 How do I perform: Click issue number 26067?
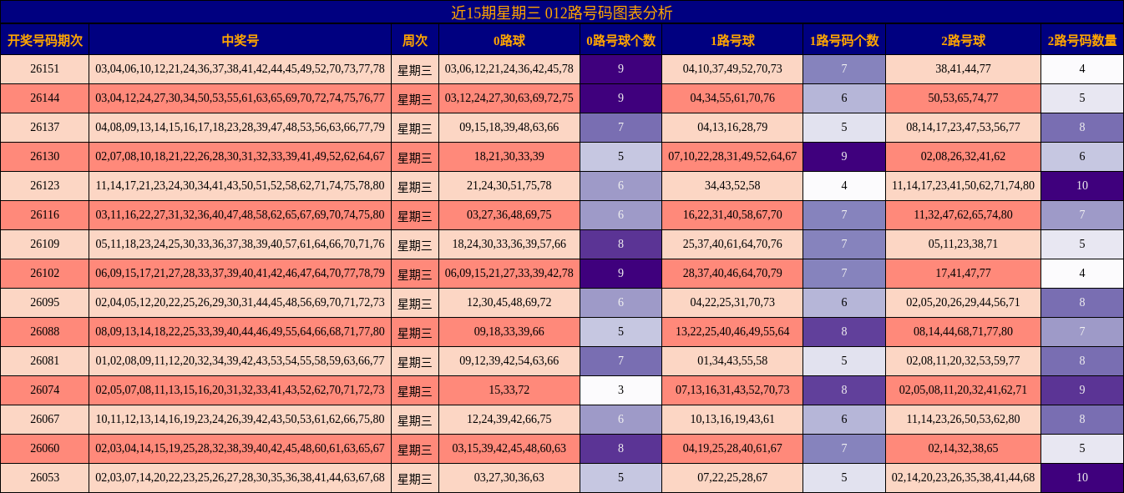pos(45,420)
